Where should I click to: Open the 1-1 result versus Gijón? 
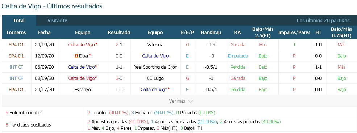(119, 67)
